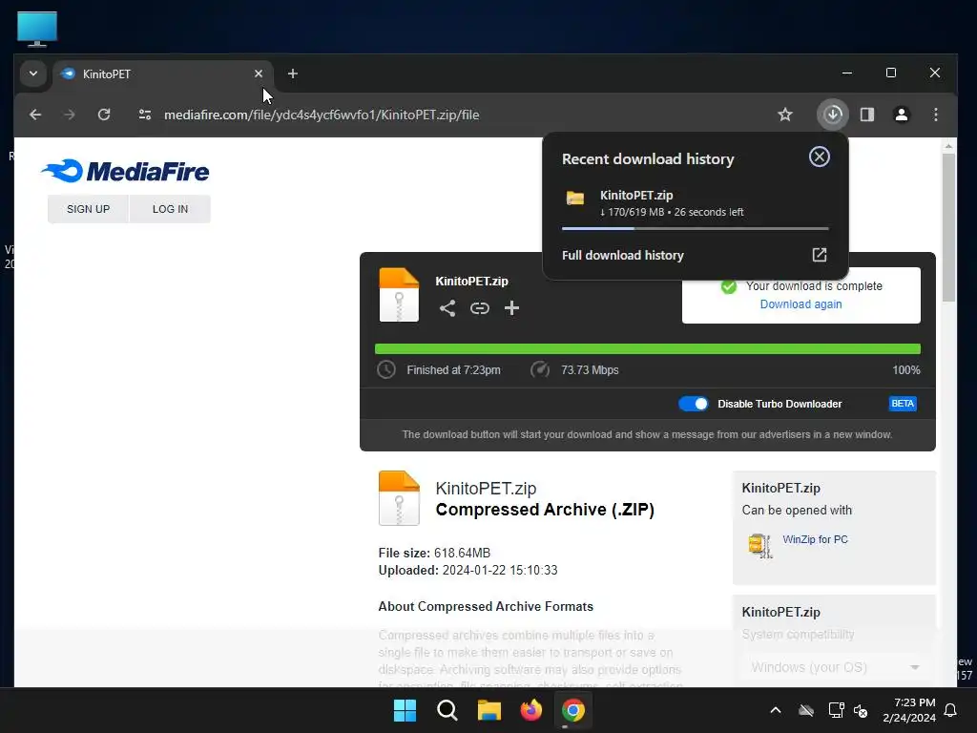977x733 pixels.
Task: Open Full download history
Action: [622, 255]
